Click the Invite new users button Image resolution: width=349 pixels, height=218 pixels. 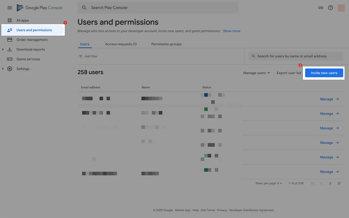tap(324, 73)
